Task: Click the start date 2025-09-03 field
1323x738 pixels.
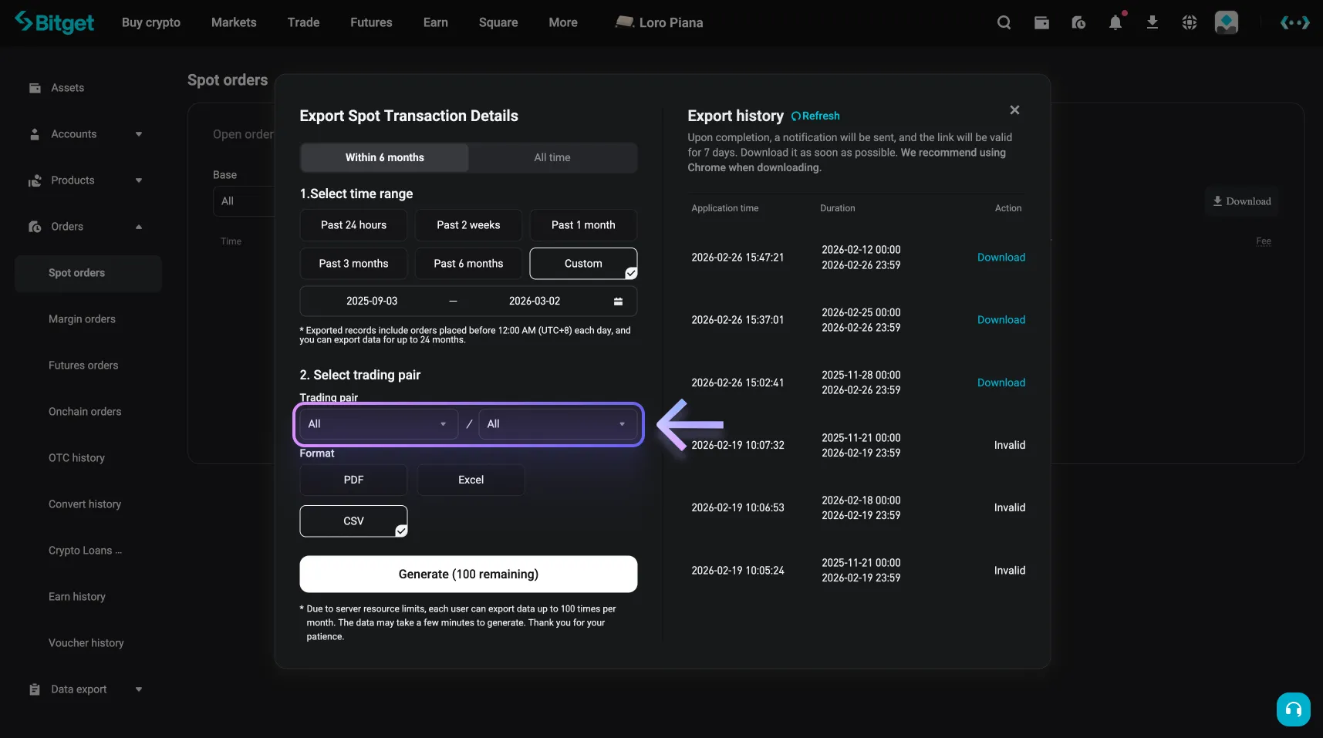Action: tap(372, 302)
